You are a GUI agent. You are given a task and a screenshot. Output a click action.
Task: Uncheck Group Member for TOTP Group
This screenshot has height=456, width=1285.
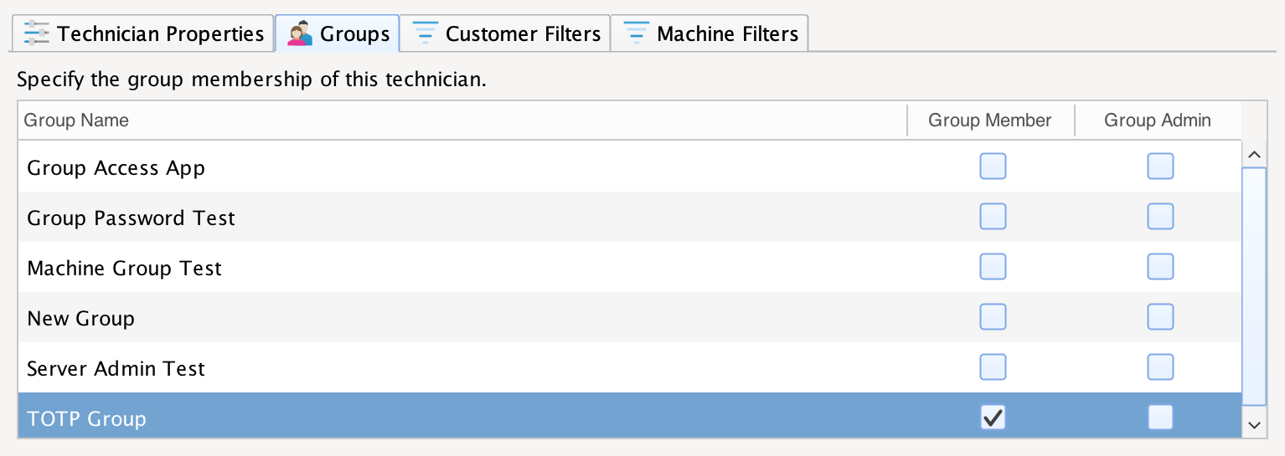[993, 418]
